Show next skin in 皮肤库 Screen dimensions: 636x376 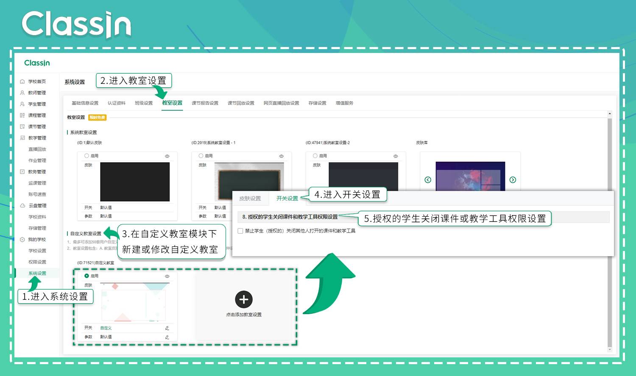click(x=513, y=180)
